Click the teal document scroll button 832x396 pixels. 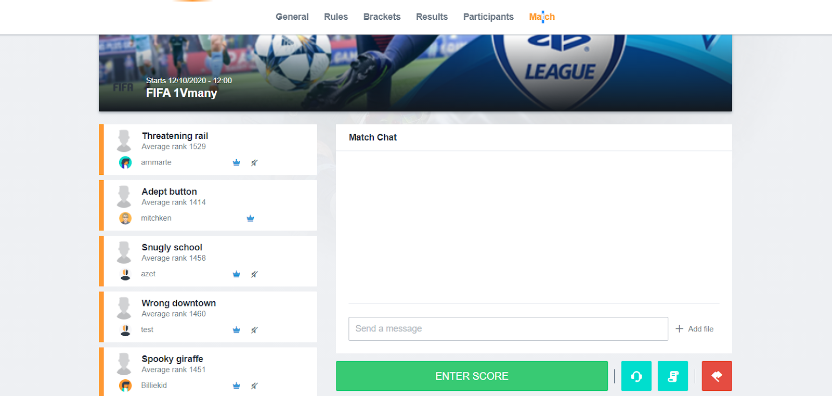tap(673, 376)
